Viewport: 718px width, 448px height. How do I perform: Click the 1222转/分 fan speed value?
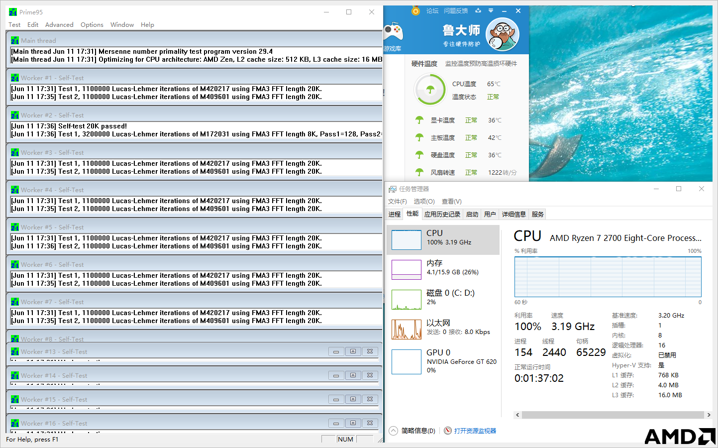click(502, 172)
